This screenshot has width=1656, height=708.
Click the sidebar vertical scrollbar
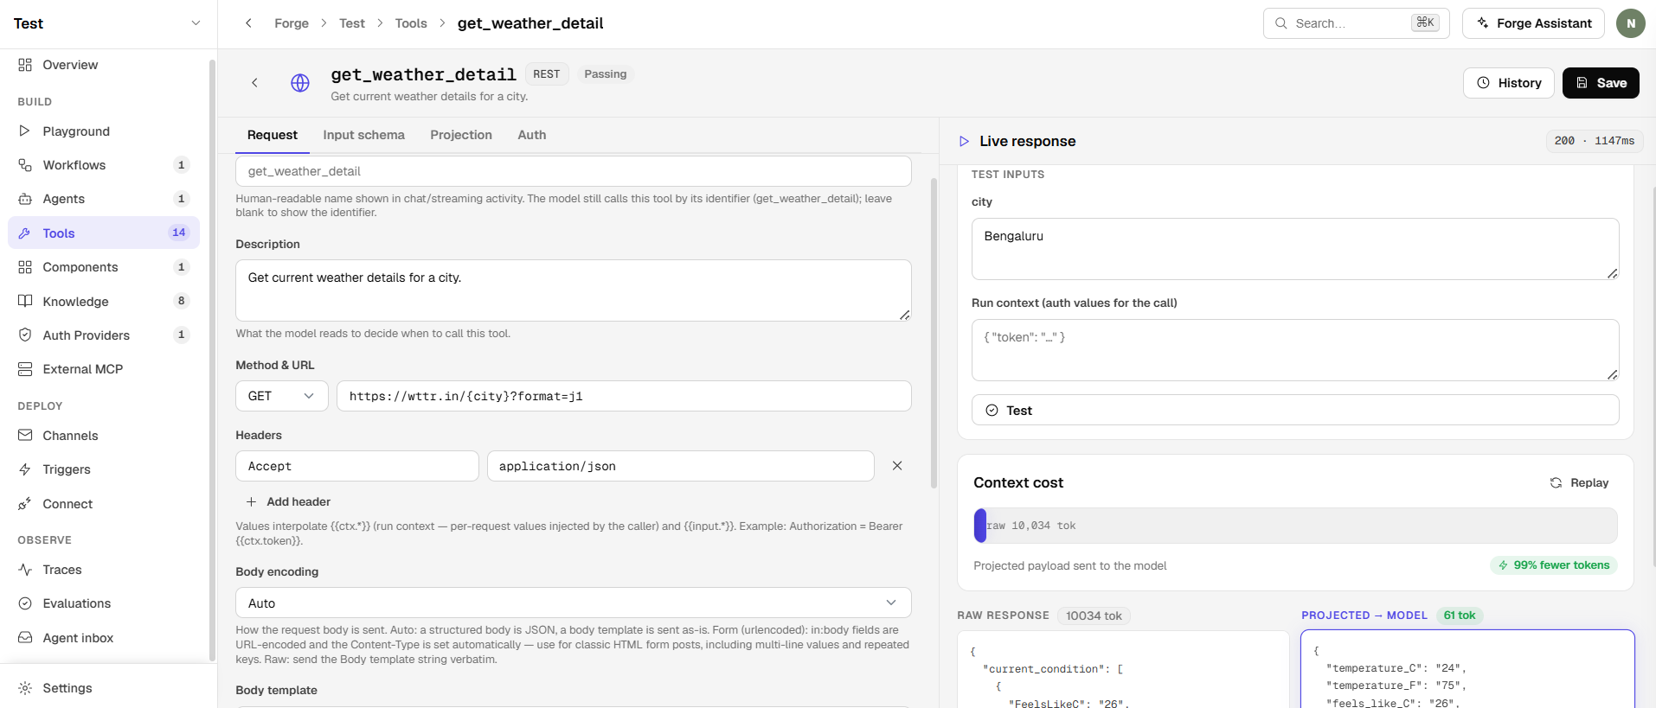click(212, 359)
